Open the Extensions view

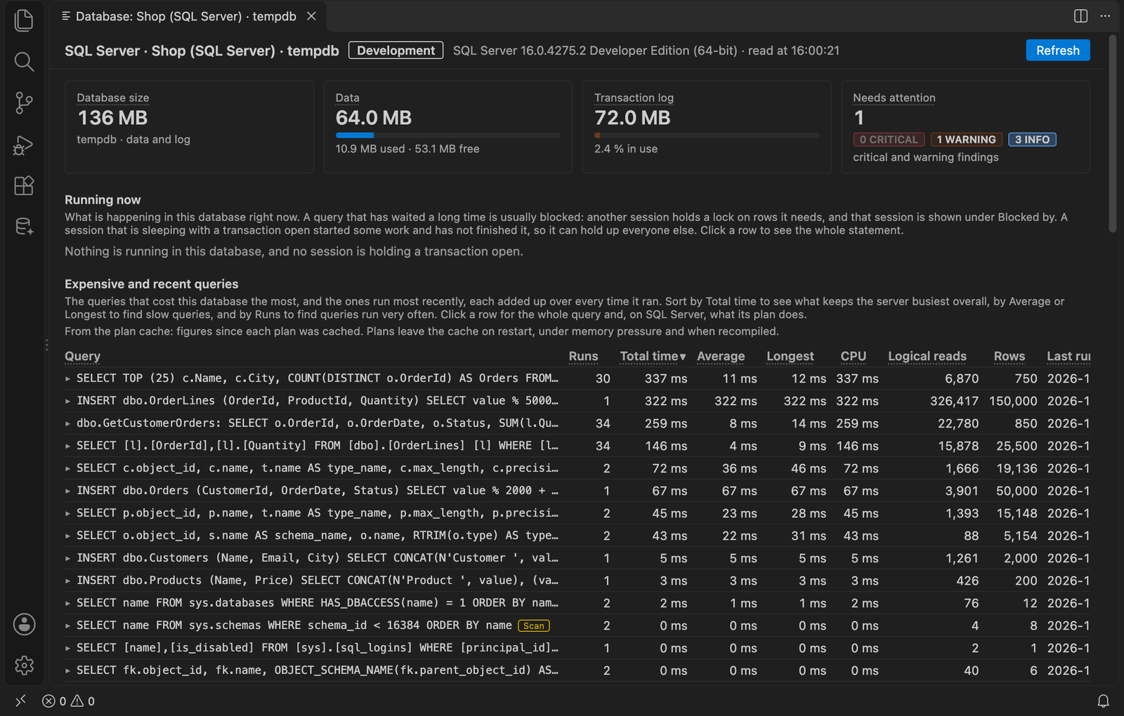[24, 185]
